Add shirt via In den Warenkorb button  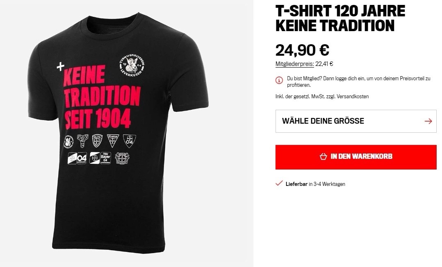point(356,157)
